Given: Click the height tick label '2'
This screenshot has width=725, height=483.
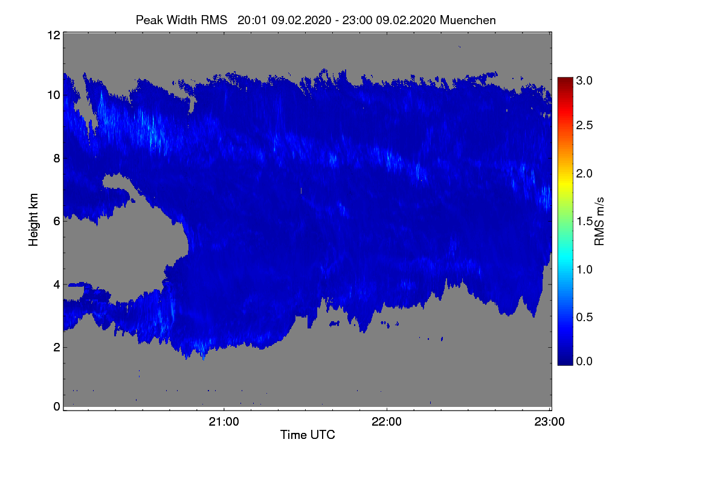Looking at the screenshot, I should point(56,347).
